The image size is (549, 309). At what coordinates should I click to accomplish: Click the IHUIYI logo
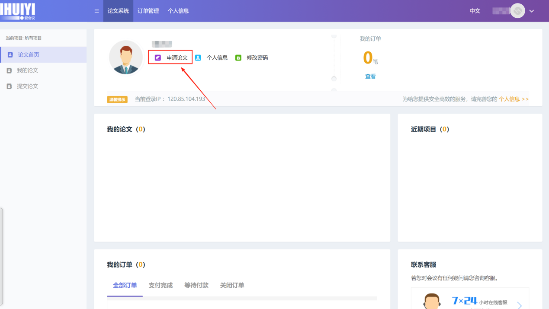18,11
